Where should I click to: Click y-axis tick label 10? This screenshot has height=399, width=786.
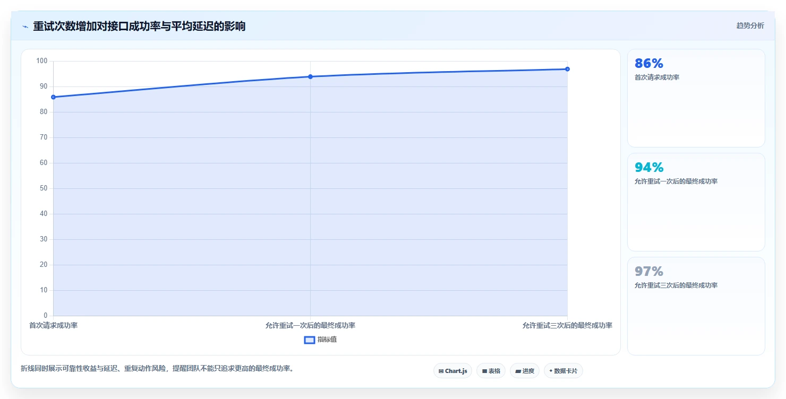pyautogui.click(x=44, y=290)
